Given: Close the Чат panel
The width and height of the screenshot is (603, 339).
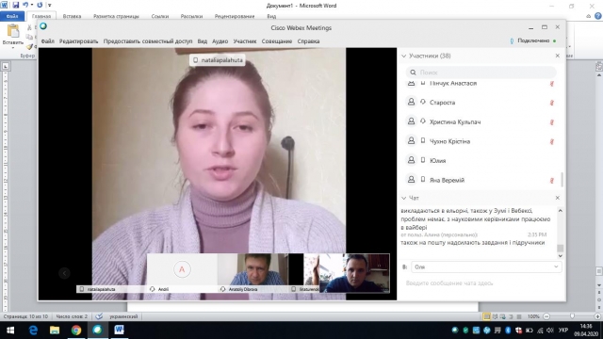Looking at the screenshot, I should pos(557,198).
